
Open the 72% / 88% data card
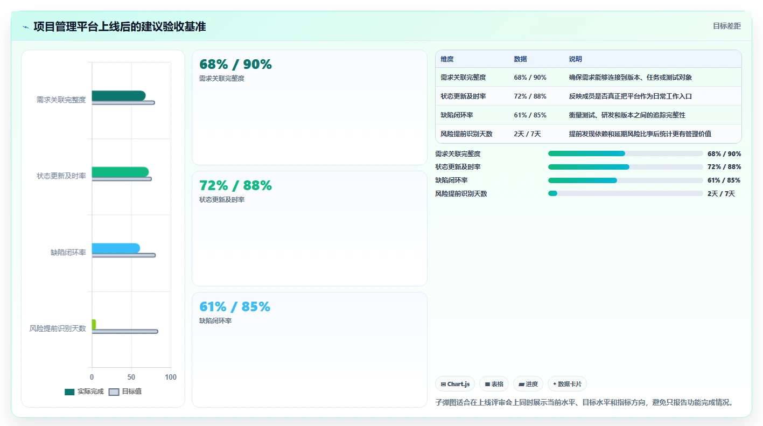(310, 228)
